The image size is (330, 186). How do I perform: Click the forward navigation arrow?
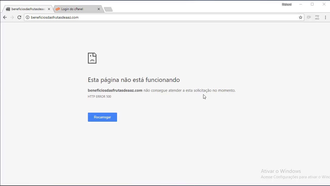point(12,17)
